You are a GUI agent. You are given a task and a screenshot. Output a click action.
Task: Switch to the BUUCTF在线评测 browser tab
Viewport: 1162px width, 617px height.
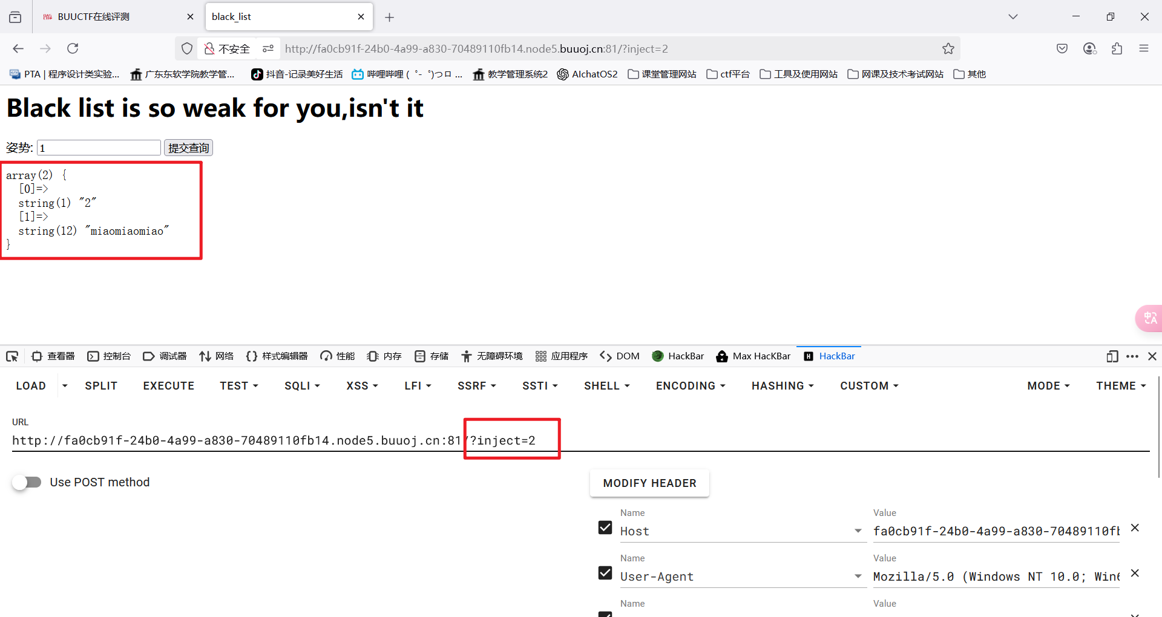point(94,16)
